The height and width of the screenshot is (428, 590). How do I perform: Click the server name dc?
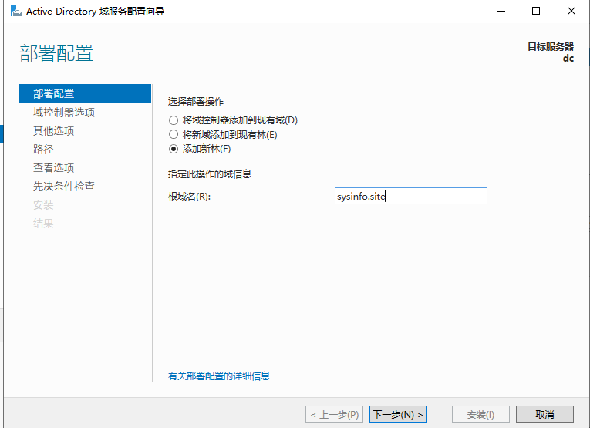tap(568, 59)
